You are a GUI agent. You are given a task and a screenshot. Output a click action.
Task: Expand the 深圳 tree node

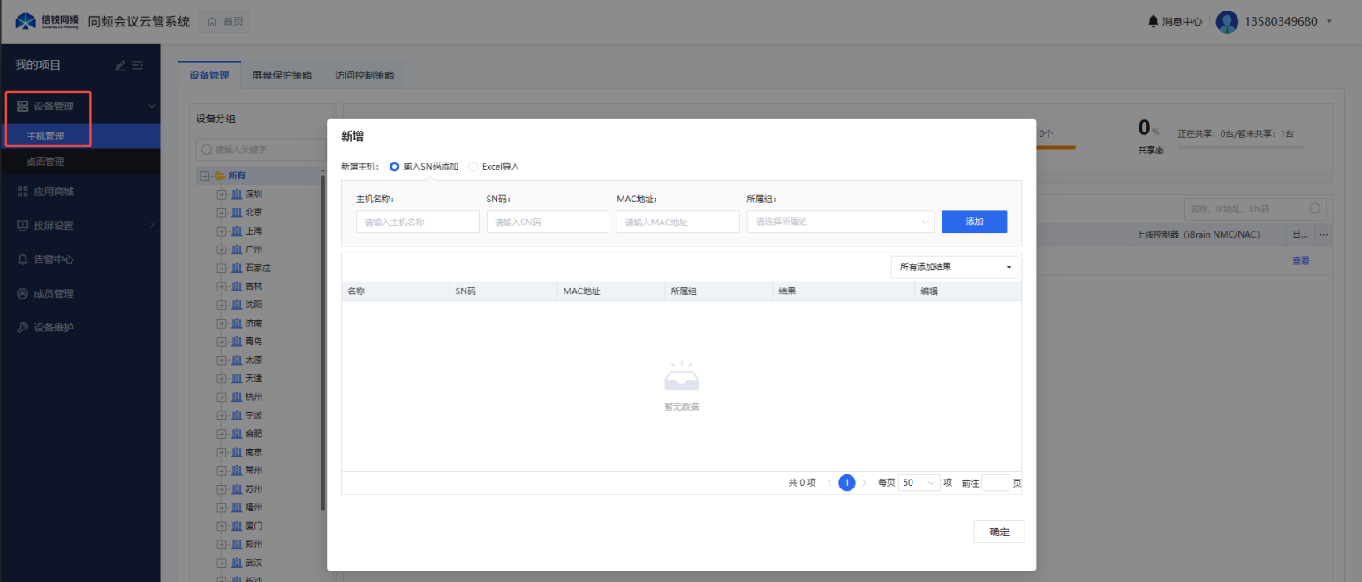(222, 194)
